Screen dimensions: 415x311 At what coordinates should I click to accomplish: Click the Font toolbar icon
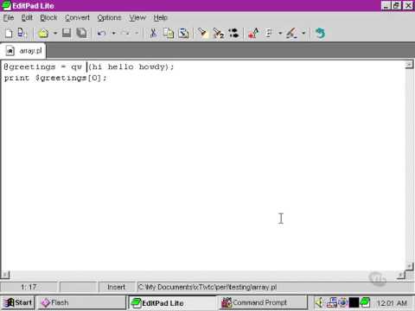tap(253, 34)
